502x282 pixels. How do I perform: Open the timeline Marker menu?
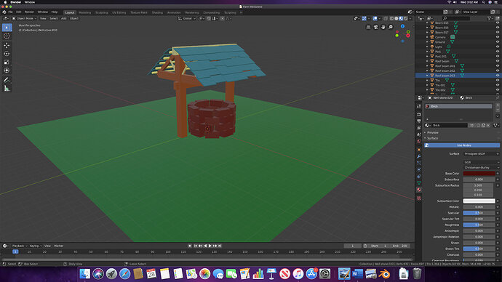tap(59, 246)
